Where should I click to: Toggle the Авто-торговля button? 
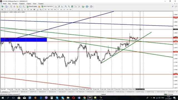pos(47,6)
